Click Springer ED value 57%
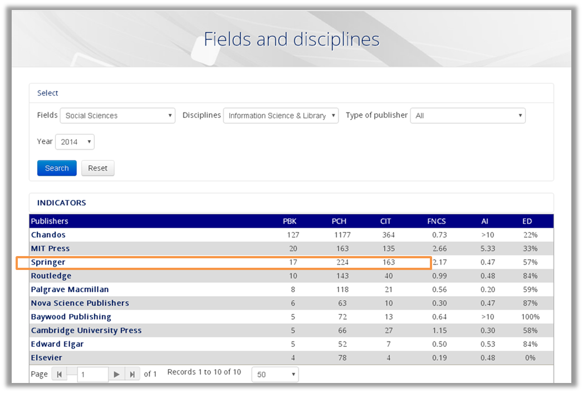The height and width of the screenshot is (393, 583). coord(530,263)
